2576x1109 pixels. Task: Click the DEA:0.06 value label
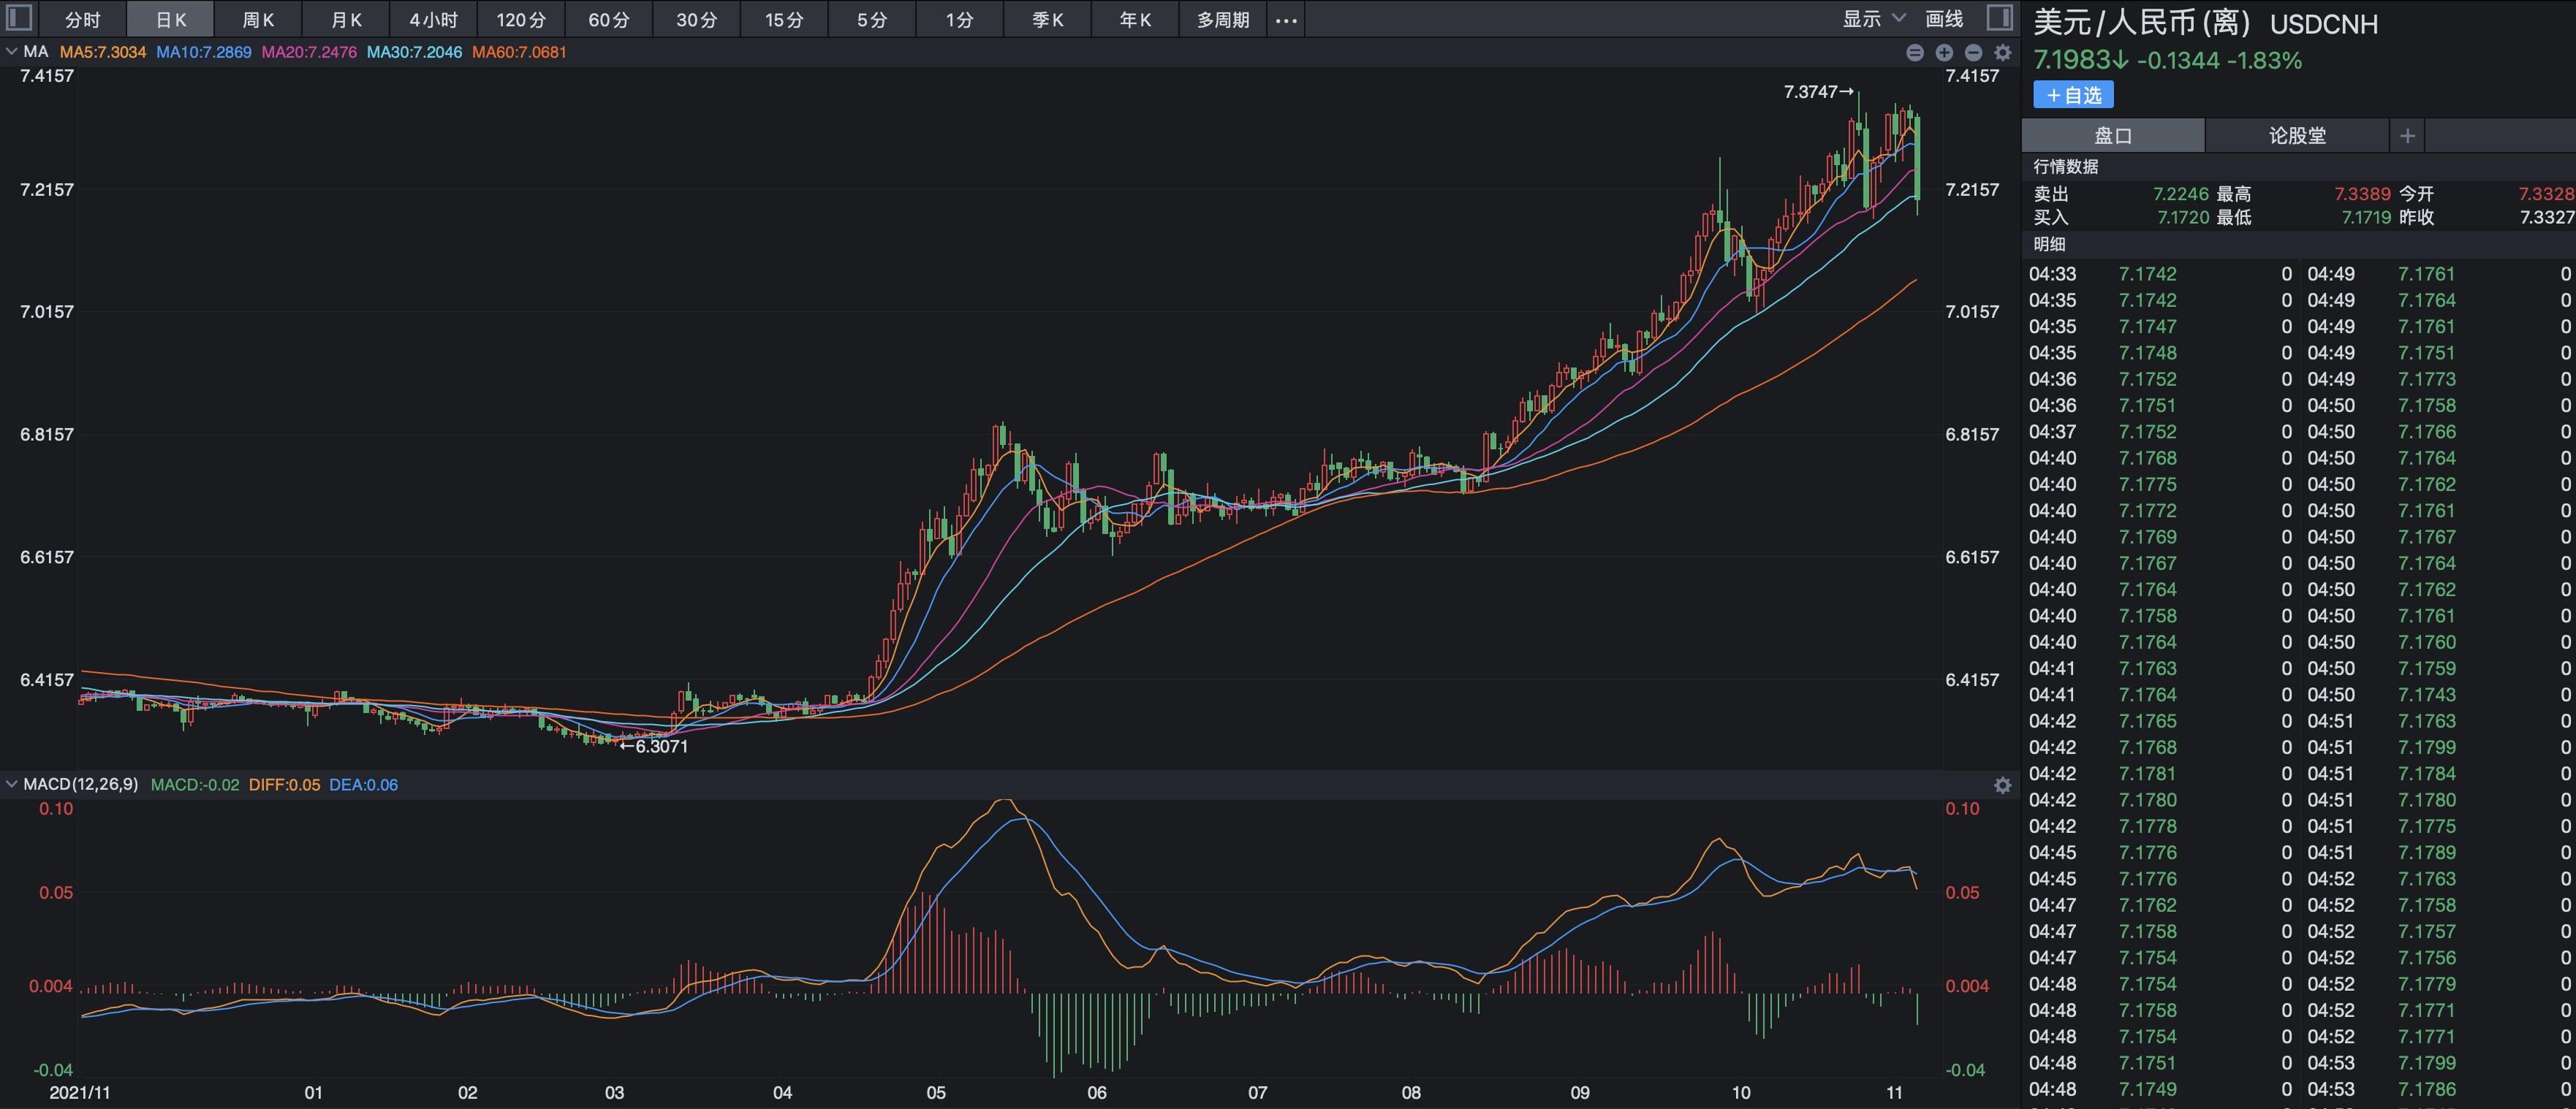pos(363,785)
